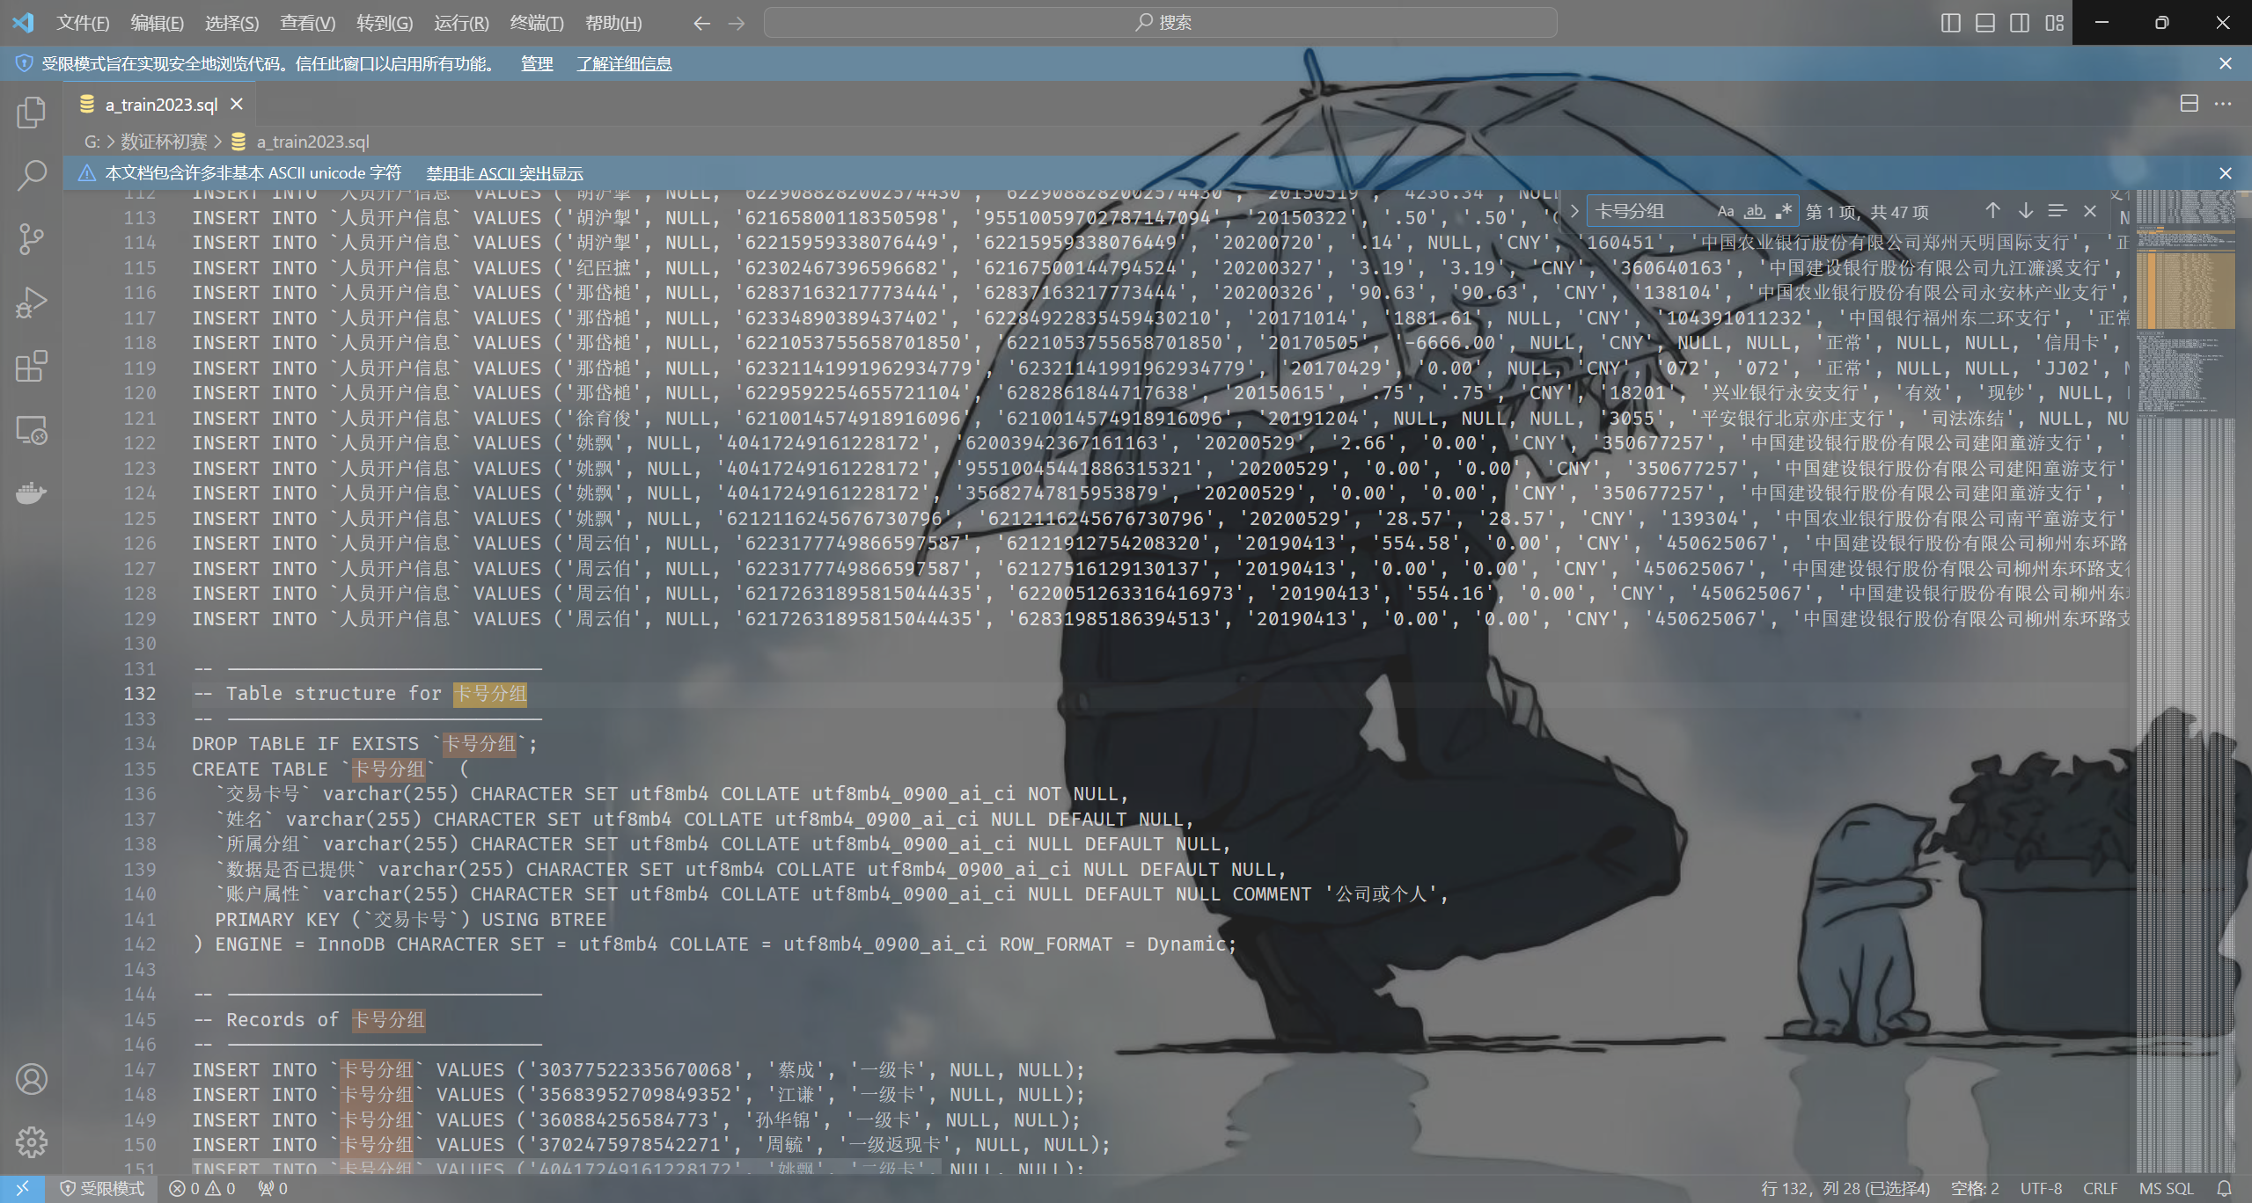Click the 管理 link in restricted mode banner

(537, 63)
